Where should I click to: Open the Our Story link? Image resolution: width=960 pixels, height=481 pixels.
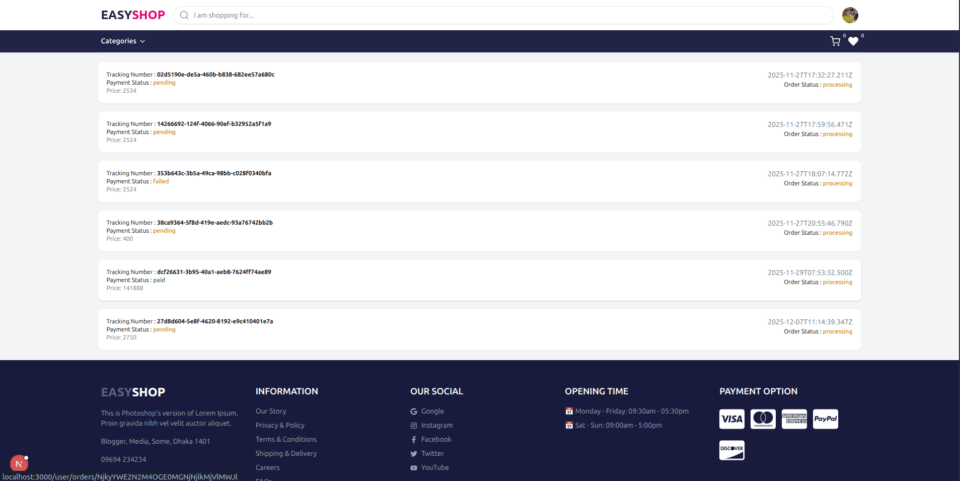(271, 411)
